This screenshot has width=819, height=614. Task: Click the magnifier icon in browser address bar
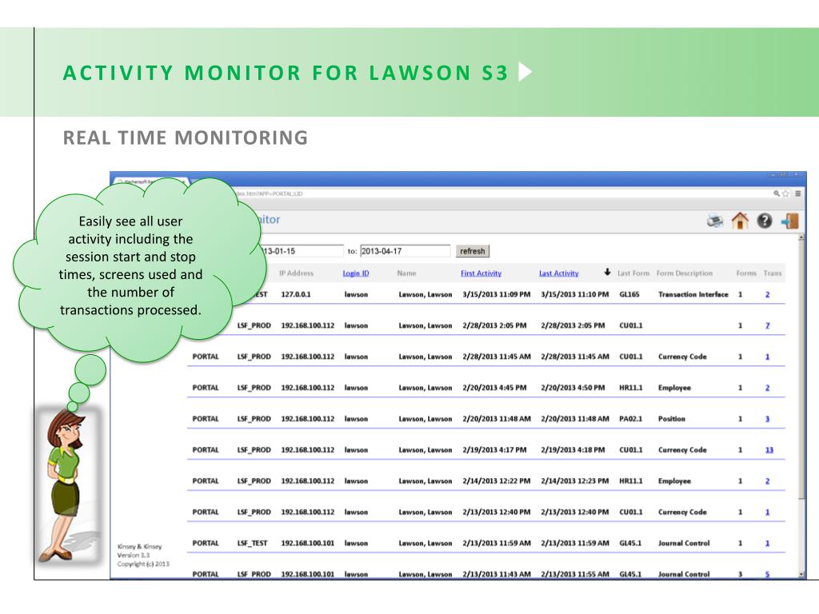point(777,193)
